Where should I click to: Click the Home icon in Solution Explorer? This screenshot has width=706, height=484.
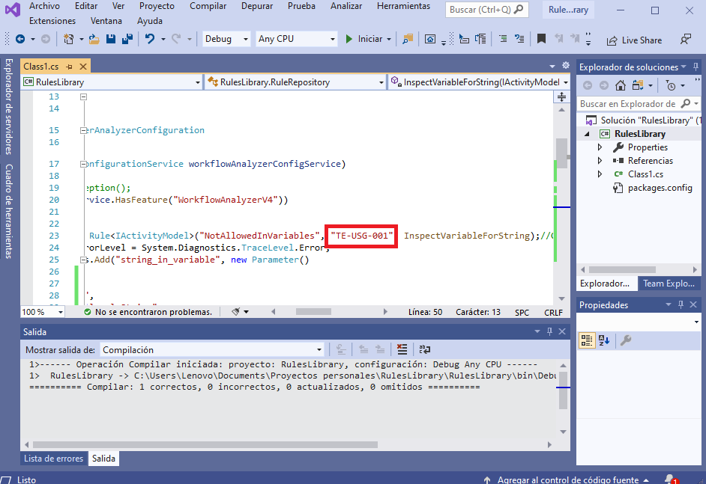point(621,85)
